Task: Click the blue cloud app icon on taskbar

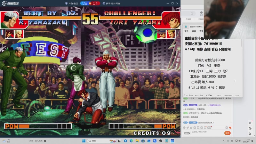Action: click(149, 141)
